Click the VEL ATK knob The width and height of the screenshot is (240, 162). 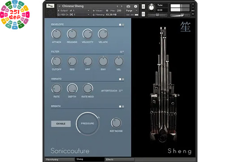[x=103, y=34]
